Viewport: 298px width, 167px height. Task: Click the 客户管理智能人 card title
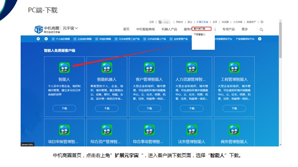point(149,79)
